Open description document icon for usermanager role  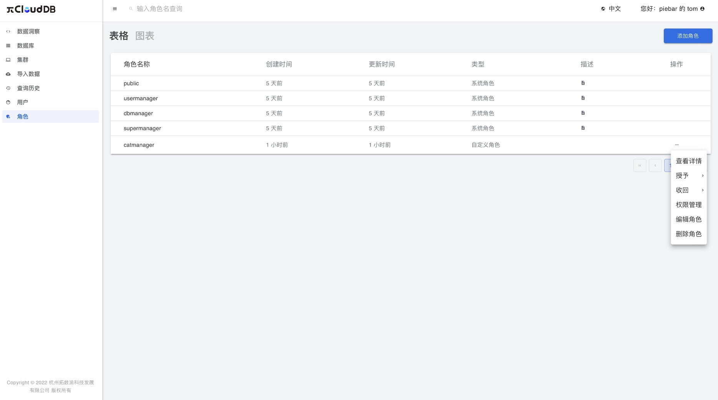(x=583, y=98)
